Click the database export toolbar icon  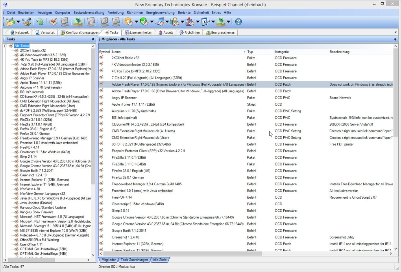pyautogui.click(x=175, y=22)
